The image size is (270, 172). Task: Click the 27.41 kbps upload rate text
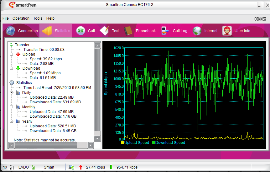(x=96, y=167)
